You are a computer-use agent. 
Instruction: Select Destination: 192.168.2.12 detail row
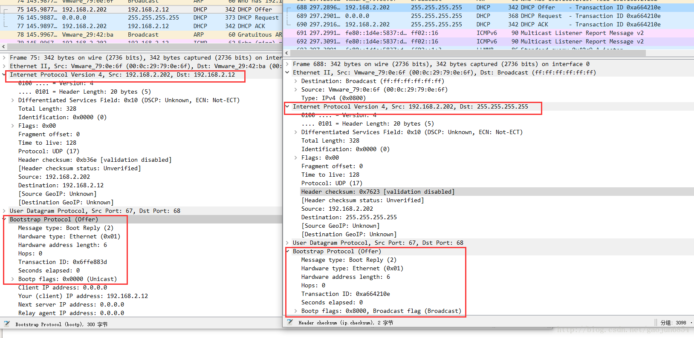pyautogui.click(x=61, y=185)
